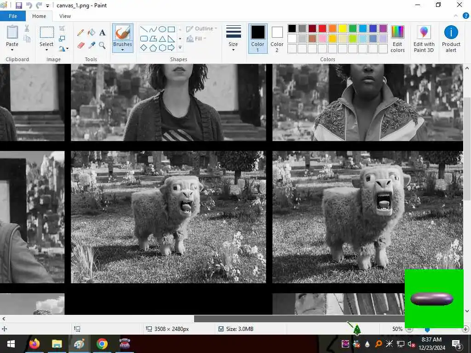Pick the green color swatch
471x353 pixels.
(353, 28)
